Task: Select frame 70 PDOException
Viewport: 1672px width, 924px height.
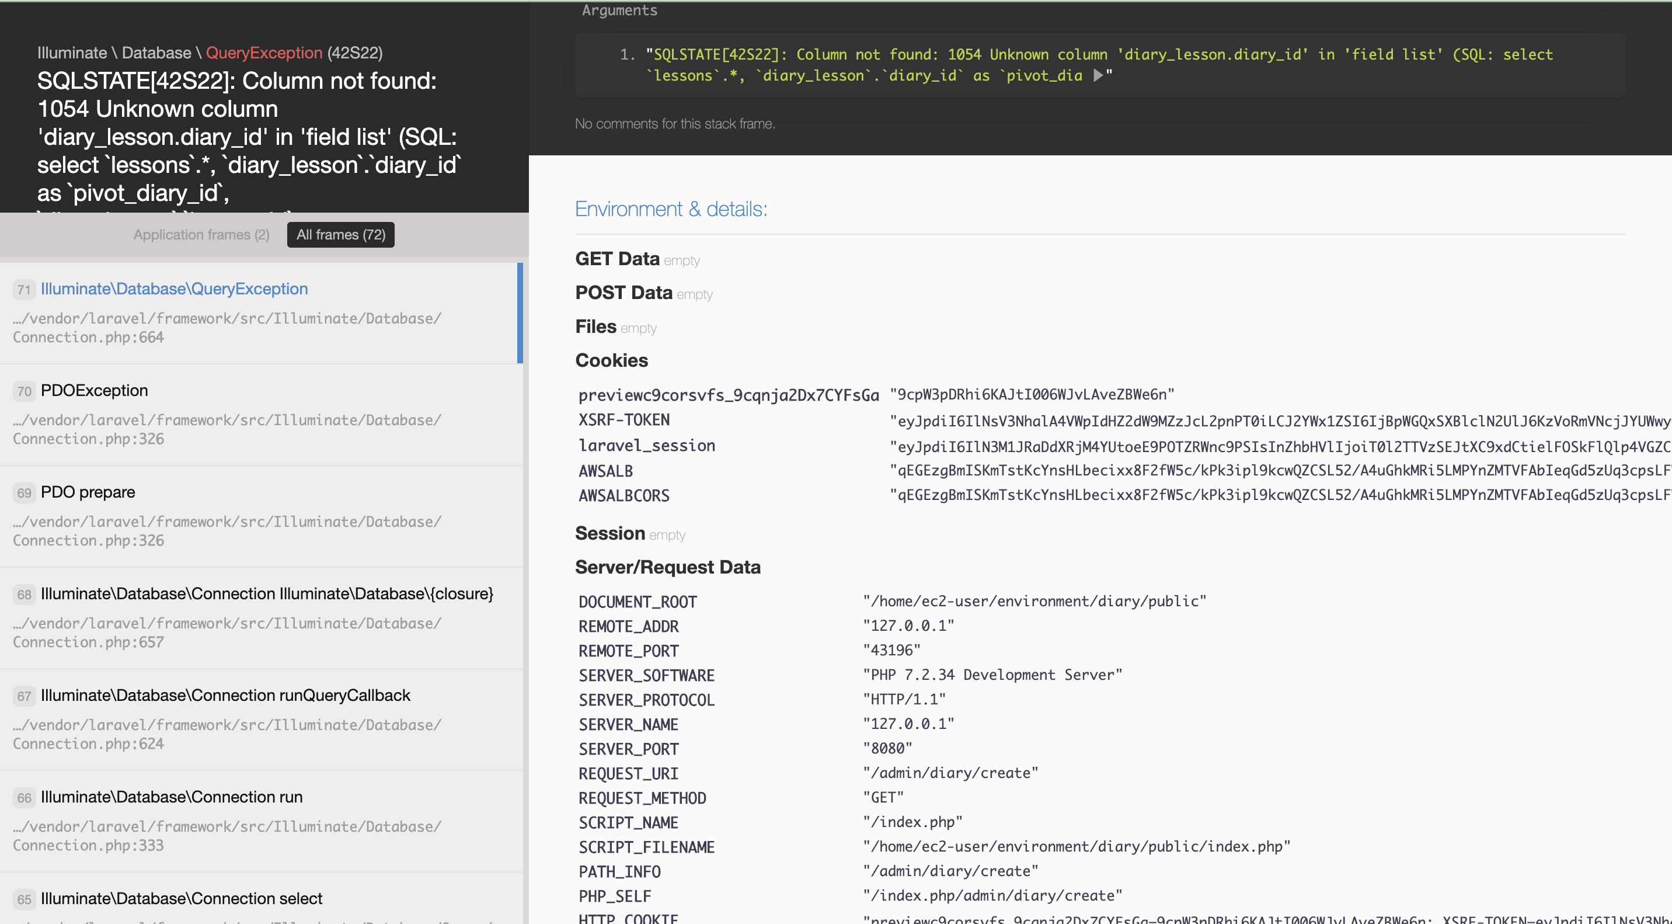Action: [94, 390]
